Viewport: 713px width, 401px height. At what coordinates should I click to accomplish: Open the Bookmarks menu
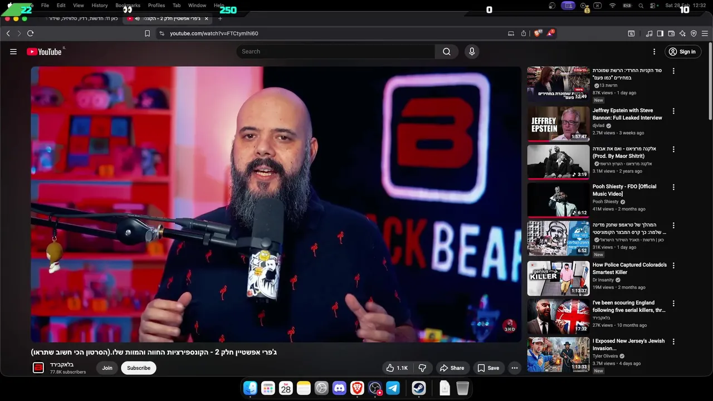[128, 5]
